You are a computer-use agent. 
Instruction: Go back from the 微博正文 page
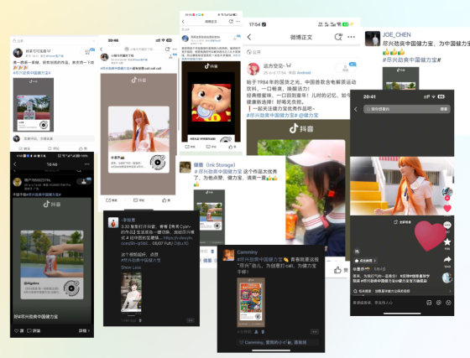[x=249, y=37]
